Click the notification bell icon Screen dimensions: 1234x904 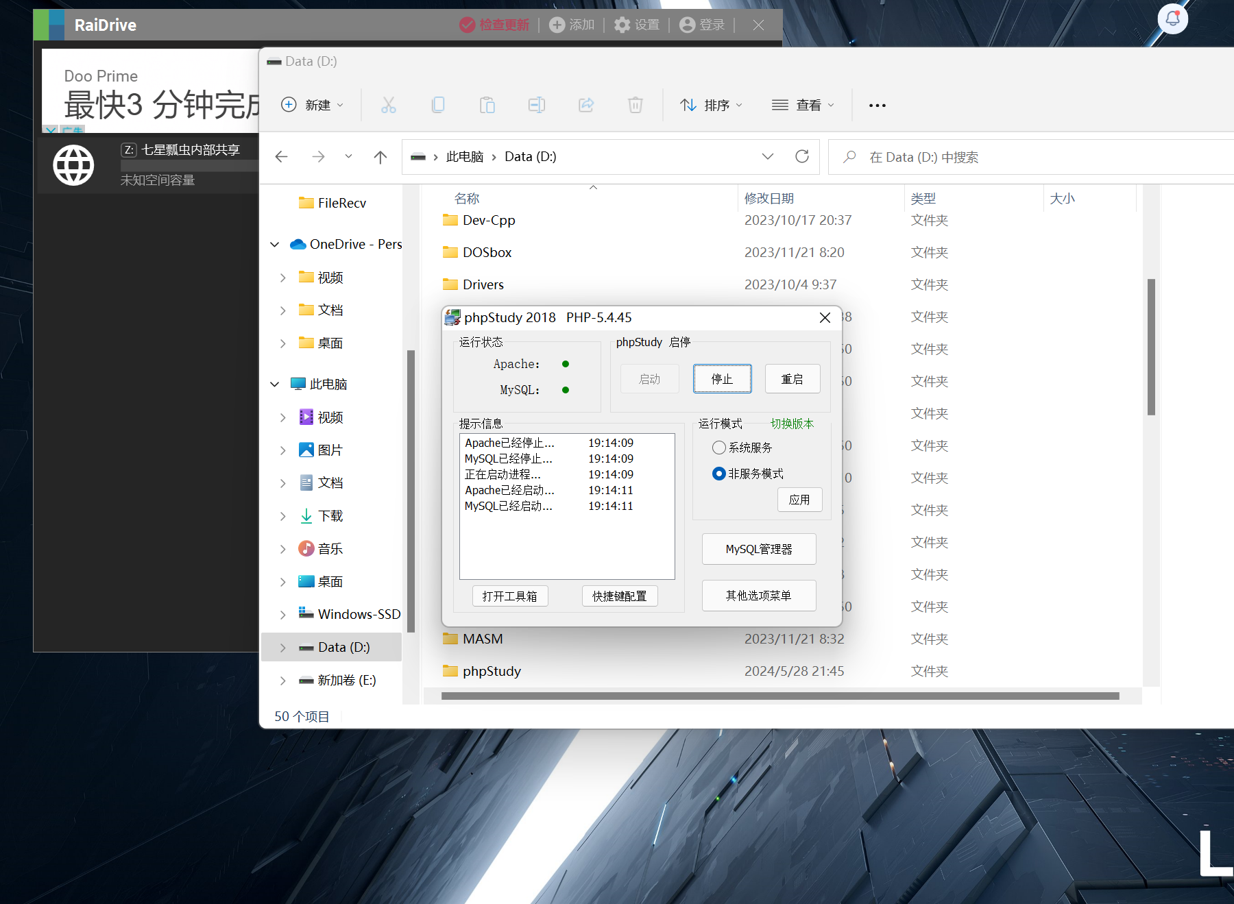pos(1173,19)
